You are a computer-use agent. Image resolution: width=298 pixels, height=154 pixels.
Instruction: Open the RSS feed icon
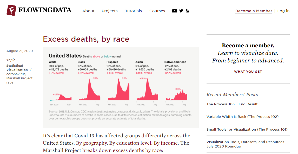pyautogui.click(x=187, y=11)
